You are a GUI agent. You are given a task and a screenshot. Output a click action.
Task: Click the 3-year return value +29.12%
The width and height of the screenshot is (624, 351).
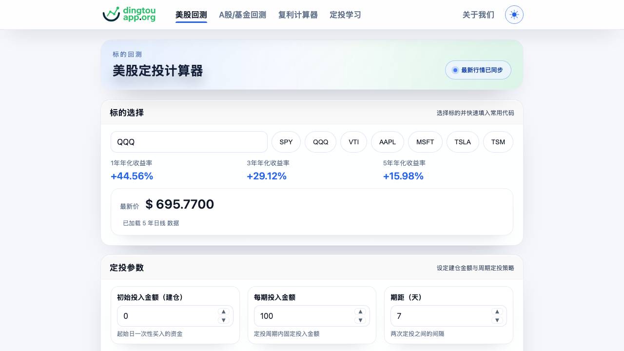(x=267, y=176)
